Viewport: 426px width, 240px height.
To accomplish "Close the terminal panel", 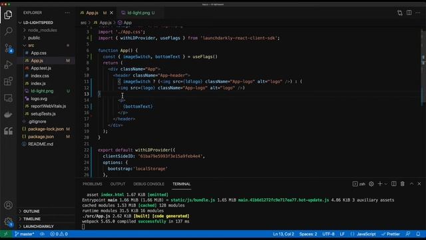I will tap(419, 184).
